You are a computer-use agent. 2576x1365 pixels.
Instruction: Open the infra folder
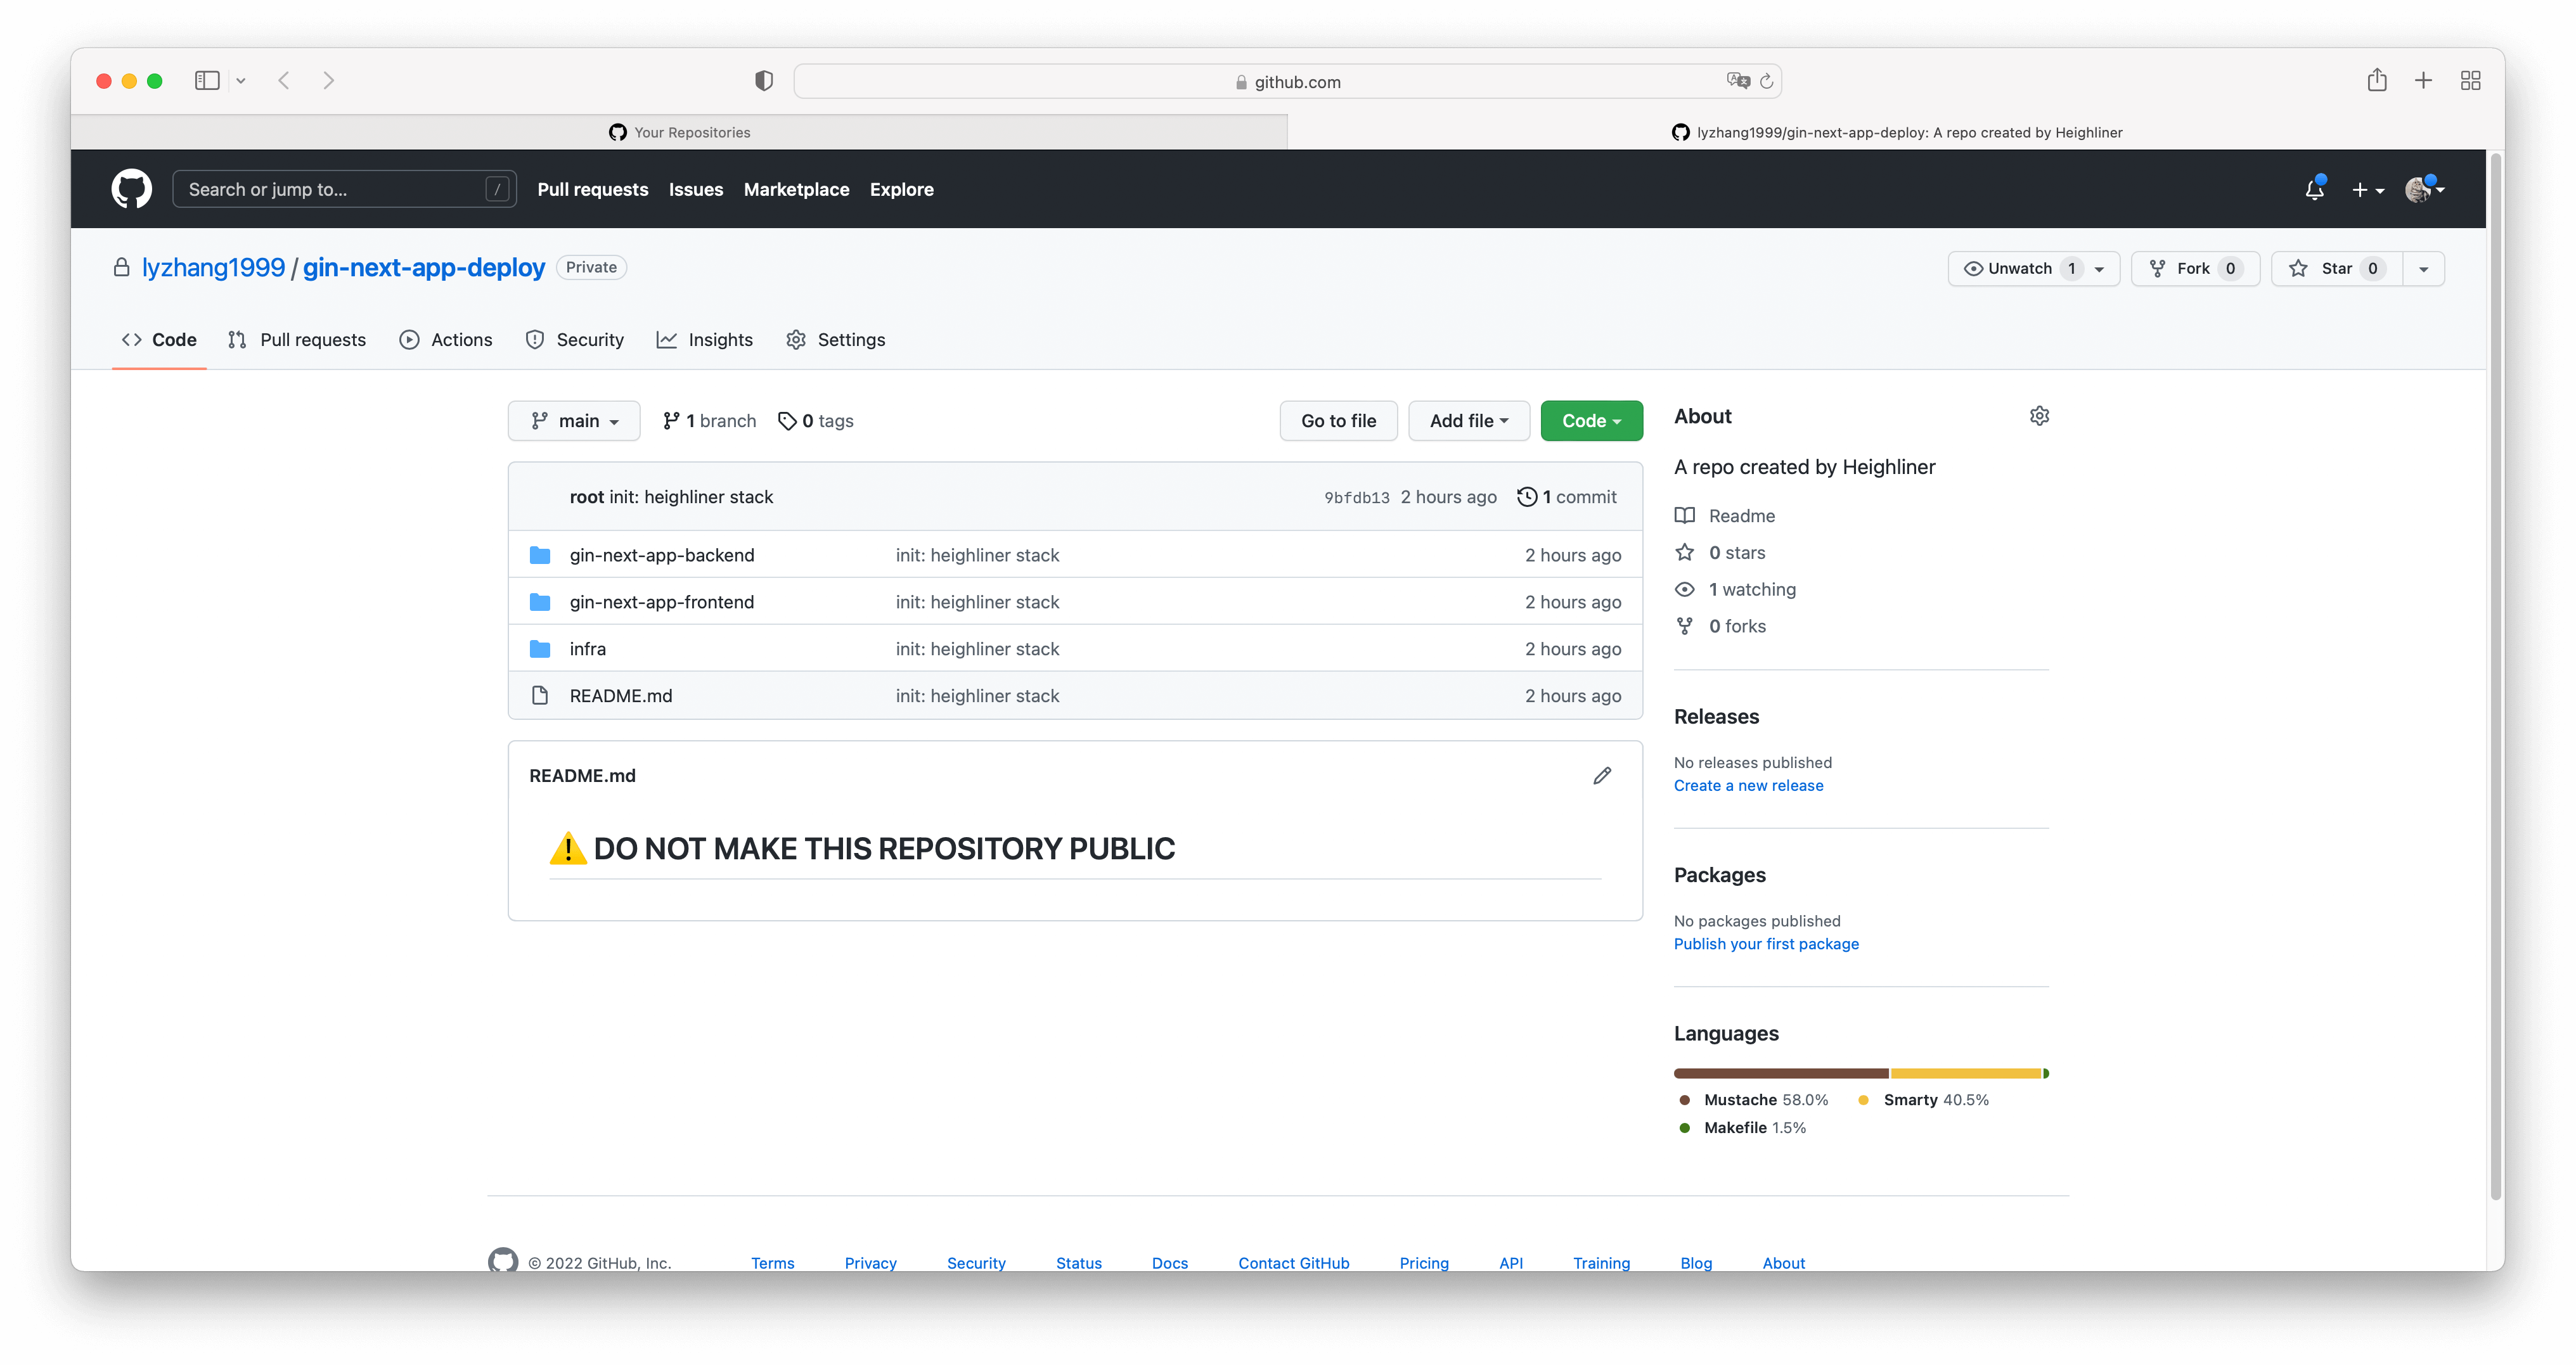point(588,649)
